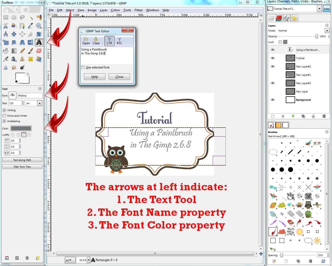Select the Move tool
Screen dimensions: 332x266
(14, 34)
